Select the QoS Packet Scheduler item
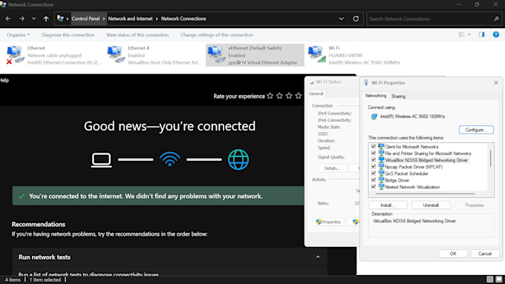Viewport: 505px width, 284px height. tap(406, 174)
